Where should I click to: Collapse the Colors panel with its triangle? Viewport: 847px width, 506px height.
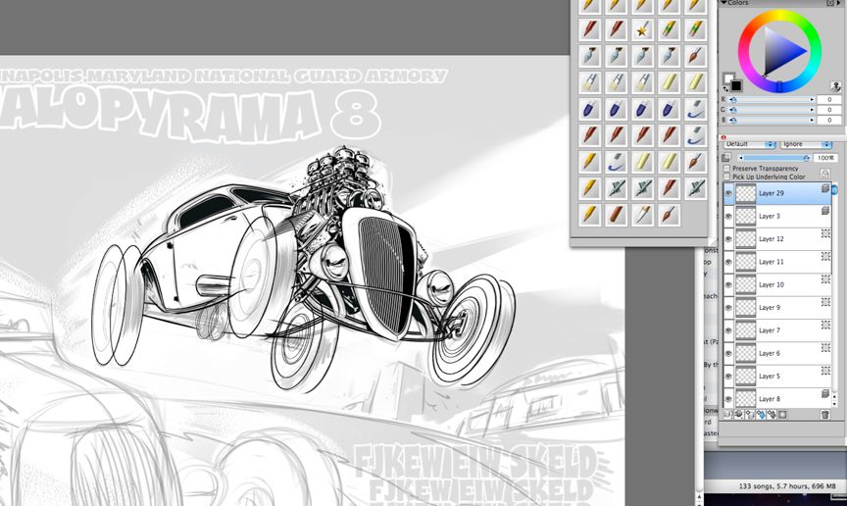[723, 3]
